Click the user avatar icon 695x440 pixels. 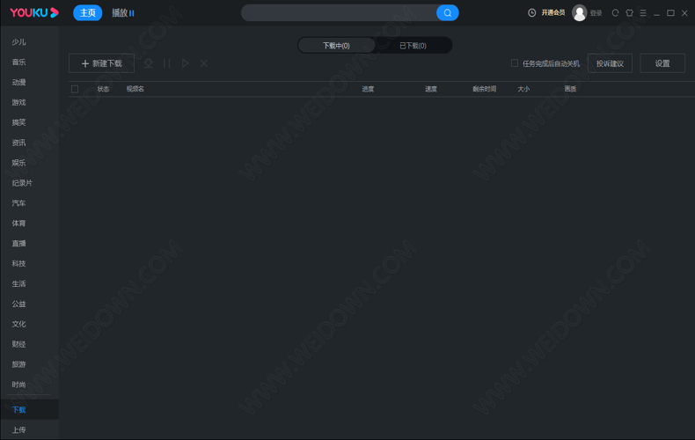[x=579, y=13]
